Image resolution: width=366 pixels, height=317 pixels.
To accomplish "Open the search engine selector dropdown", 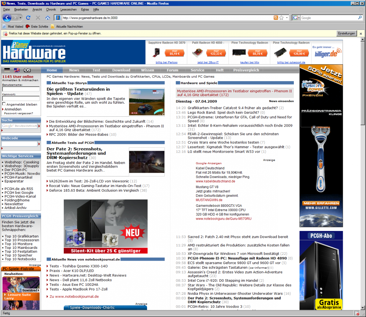I will coord(296,18).
